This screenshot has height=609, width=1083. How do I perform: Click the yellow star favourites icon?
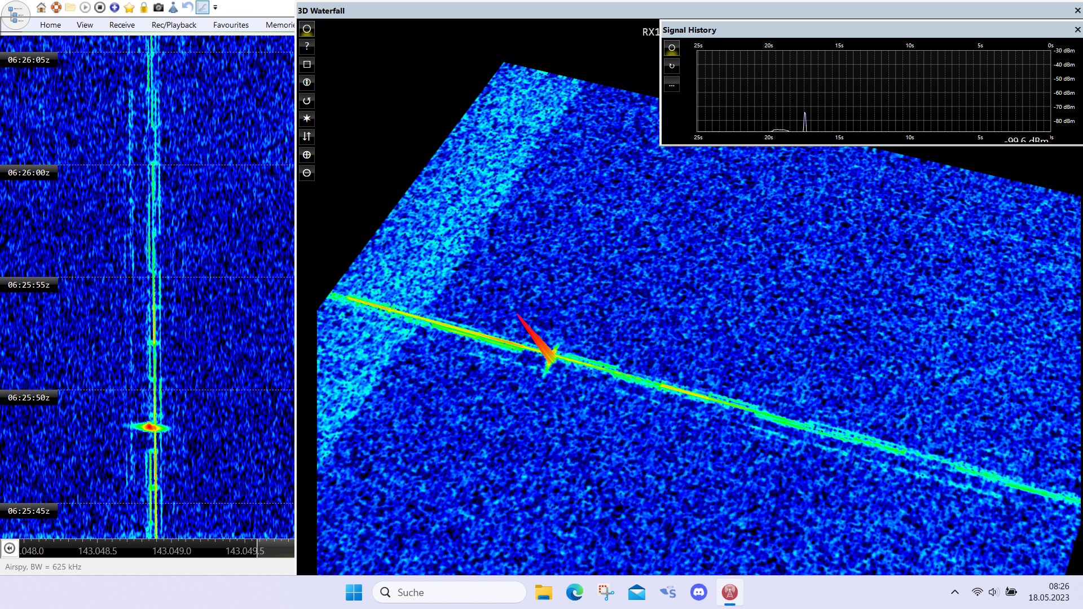pyautogui.click(x=129, y=7)
